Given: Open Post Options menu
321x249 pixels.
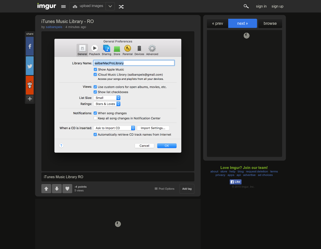Looking at the screenshot, I should (x=165, y=189).
